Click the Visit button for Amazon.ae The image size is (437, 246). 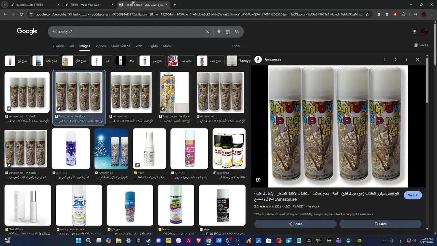(x=412, y=195)
